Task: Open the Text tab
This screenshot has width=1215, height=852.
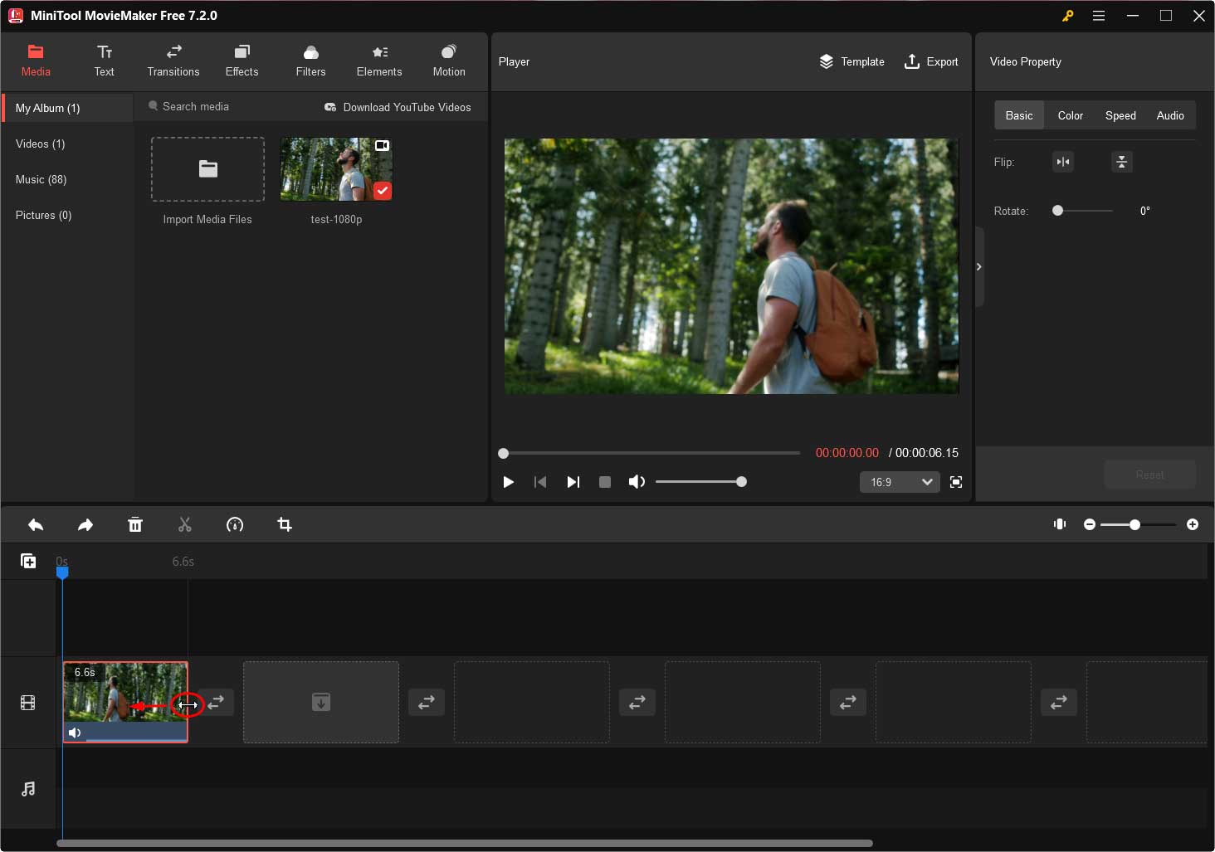Action: 105,61
